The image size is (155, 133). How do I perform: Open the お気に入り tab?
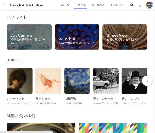click(117, 5)
